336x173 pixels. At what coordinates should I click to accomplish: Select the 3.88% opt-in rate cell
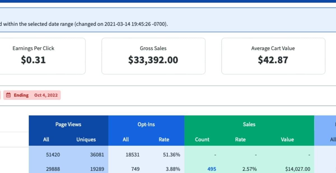(173, 169)
